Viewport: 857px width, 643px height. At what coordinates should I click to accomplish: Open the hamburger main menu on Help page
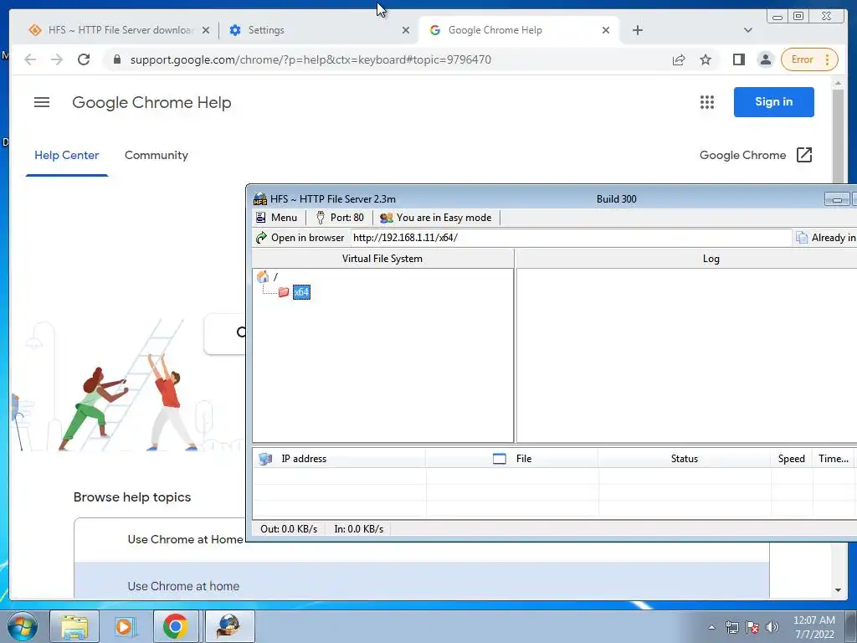tap(42, 102)
